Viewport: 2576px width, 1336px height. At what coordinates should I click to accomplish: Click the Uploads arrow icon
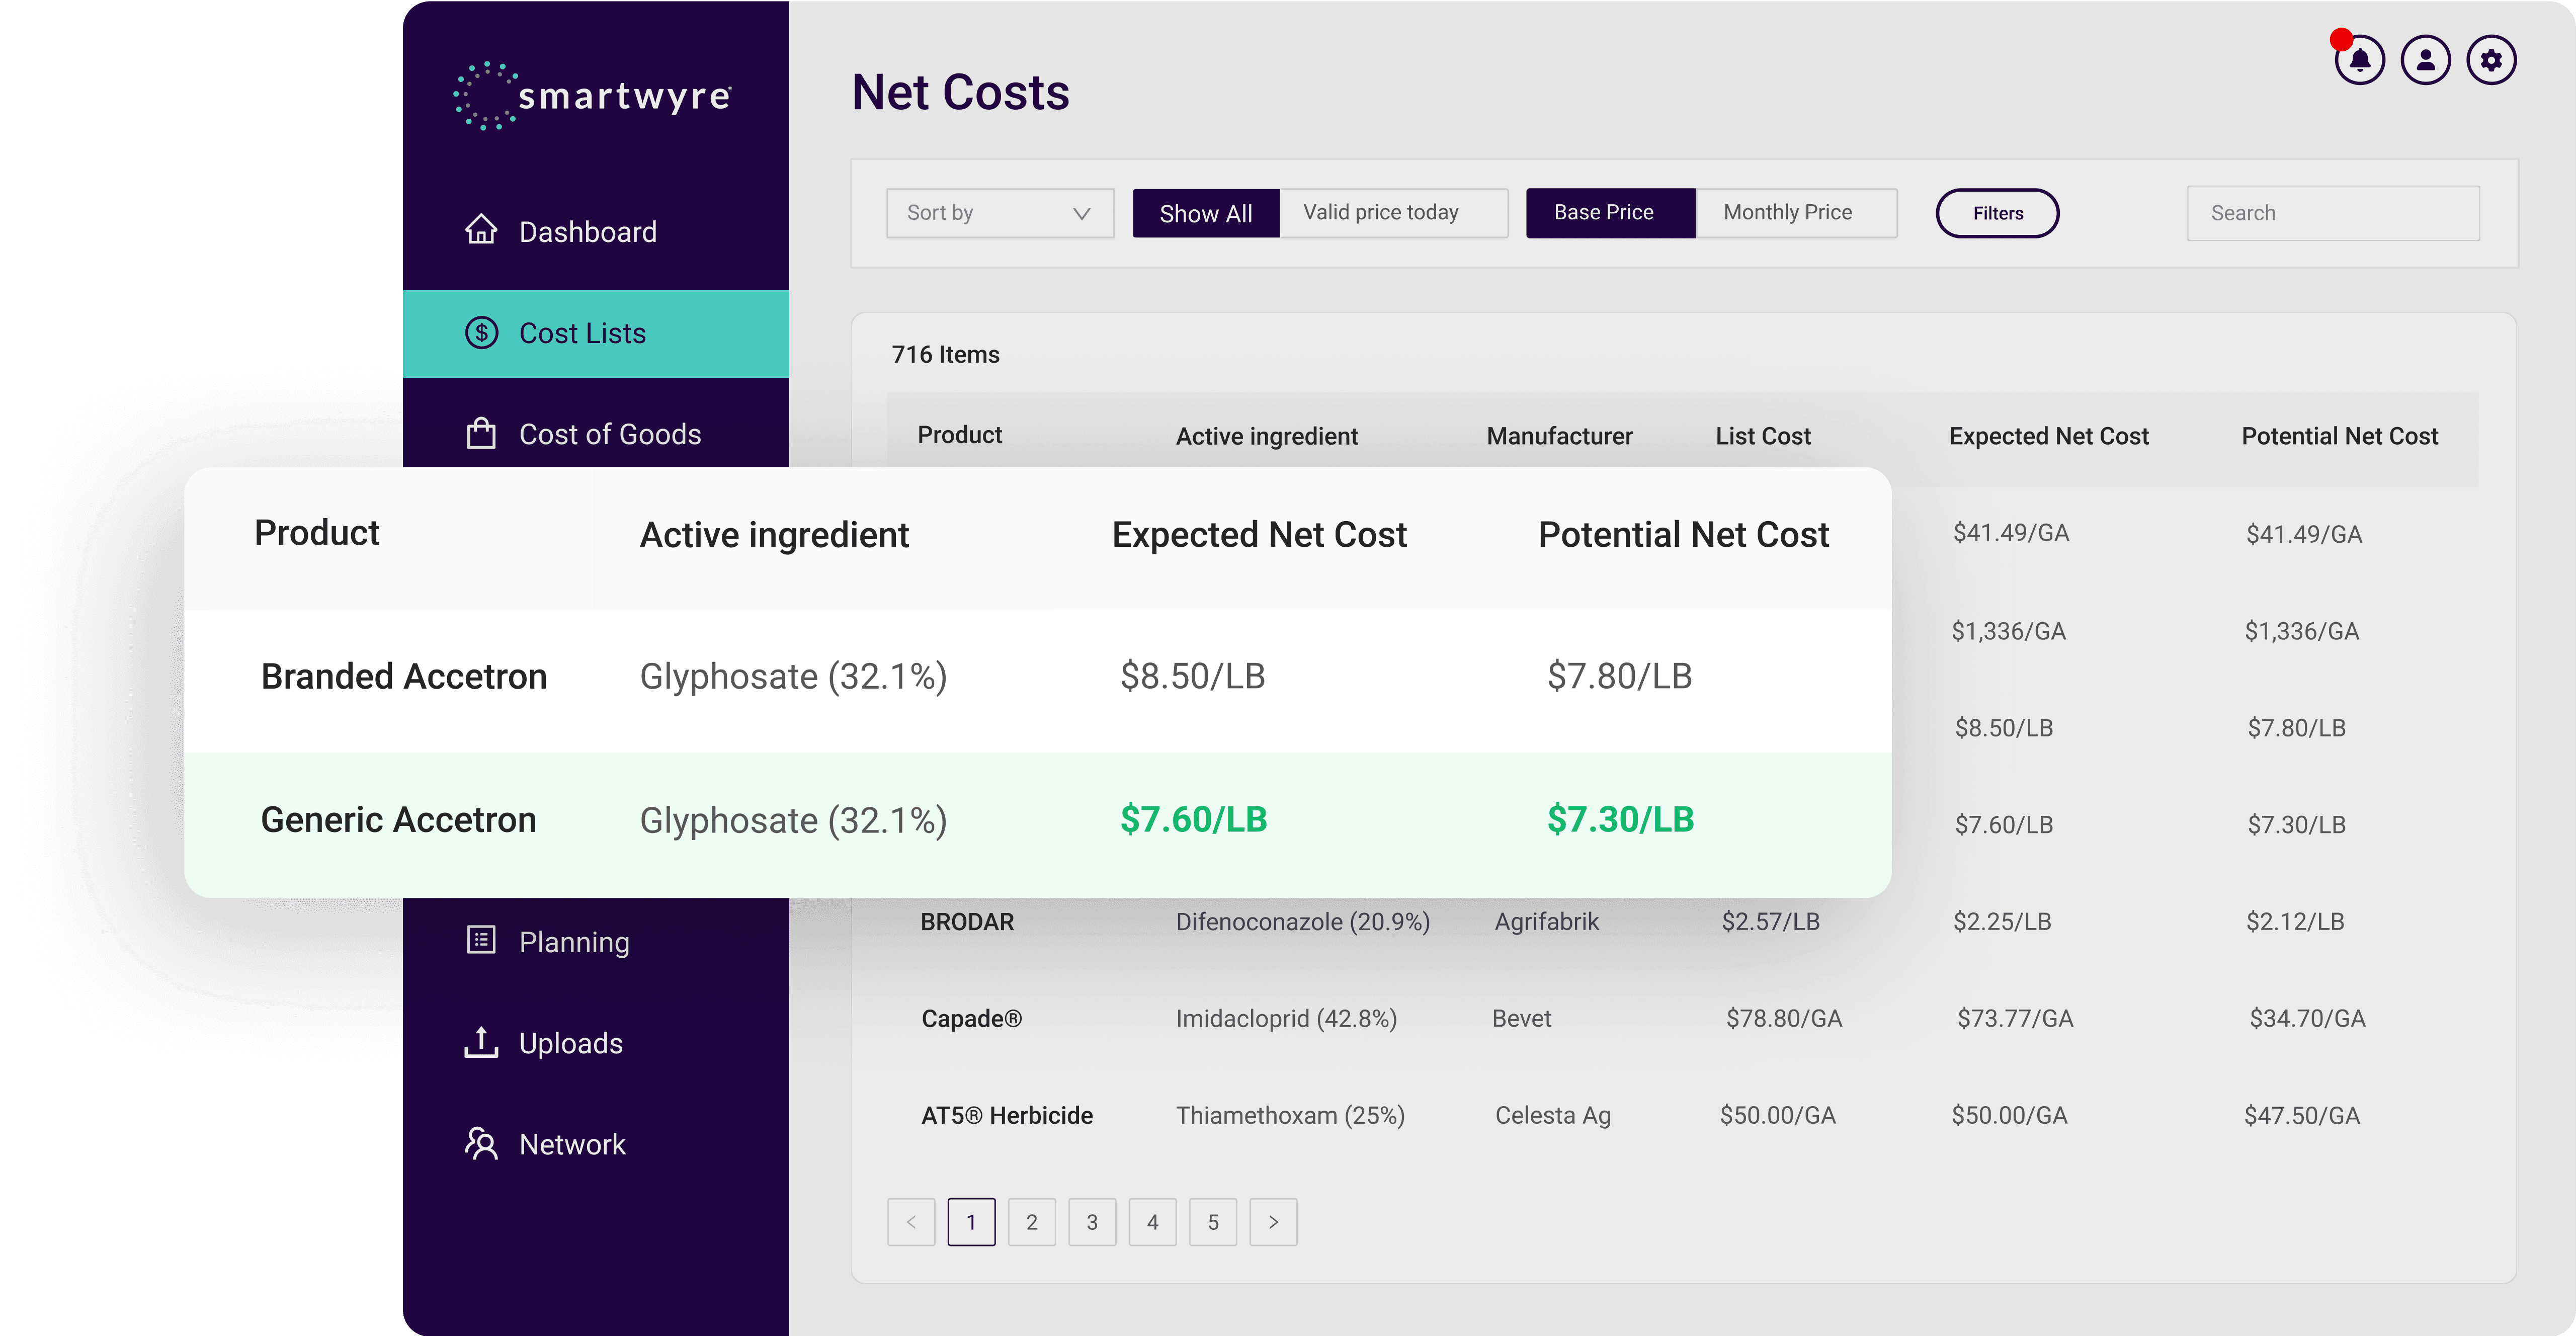(x=481, y=1042)
